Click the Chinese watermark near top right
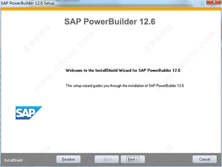The image size is (222, 167). (x=159, y=38)
